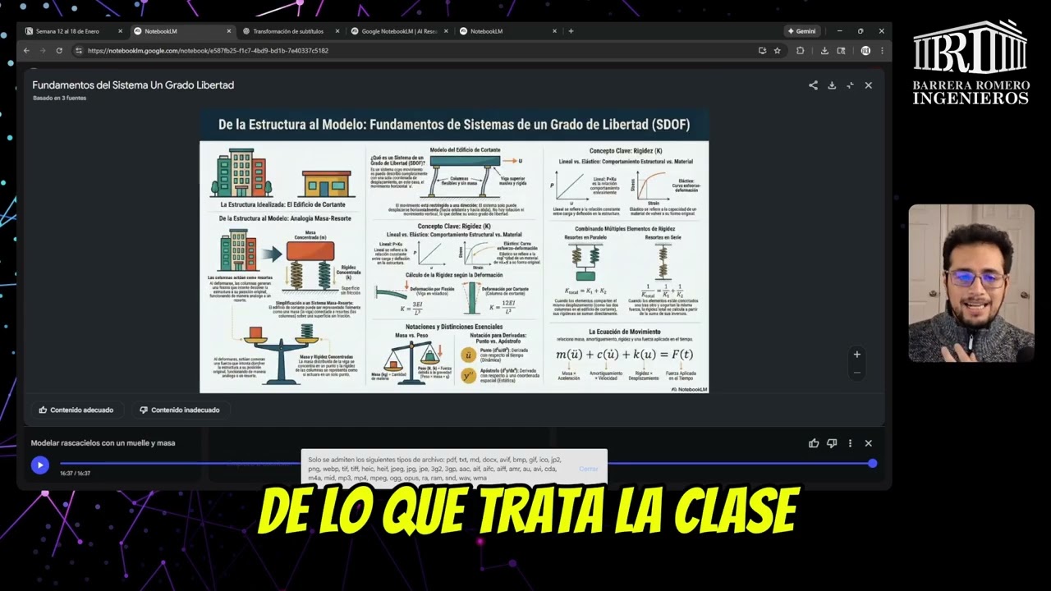
Task: Switch to Transformación de subtítulos tab
Action: click(x=291, y=31)
